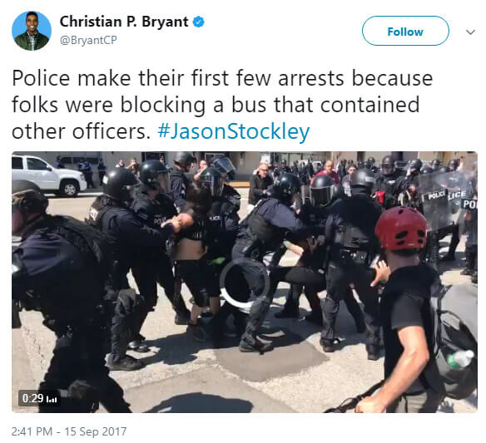Expand the tweet options chevron
486x443 pixels.
point(470,32)
